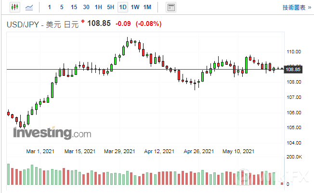Viewport: 314px width, 193px height.
Task: Open the news panel icon in toolbar
Action: 170,7
